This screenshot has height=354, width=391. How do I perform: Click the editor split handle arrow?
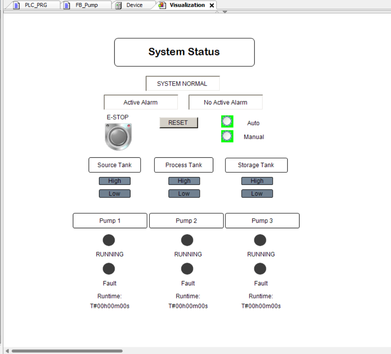click(225, 12)
